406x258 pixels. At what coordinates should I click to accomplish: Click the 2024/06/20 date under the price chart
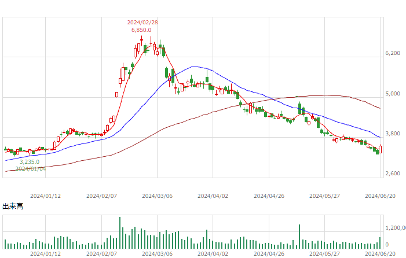(x=380, y=196)
